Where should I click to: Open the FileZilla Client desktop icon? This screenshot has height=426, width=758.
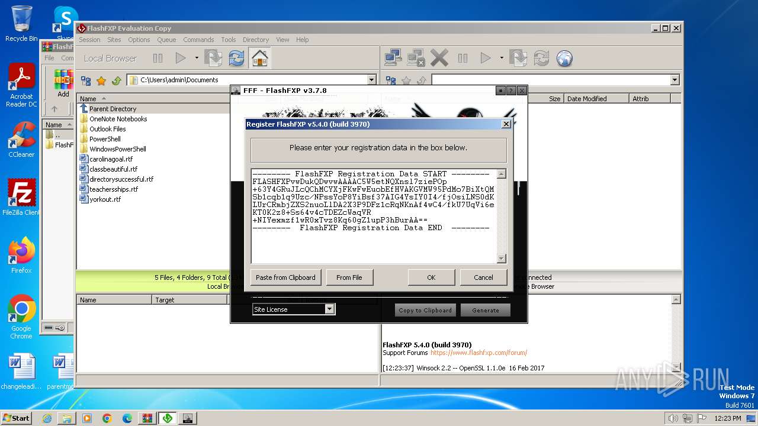click(x=21, y=198)
